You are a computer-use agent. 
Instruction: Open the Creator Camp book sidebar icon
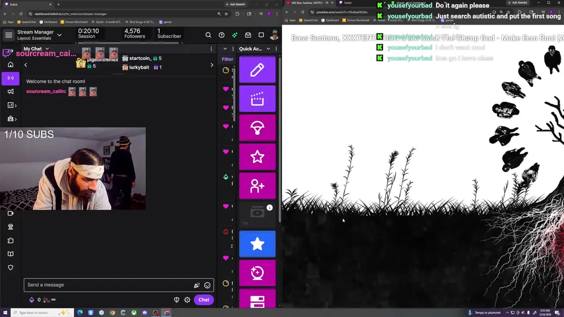(11, 254)
